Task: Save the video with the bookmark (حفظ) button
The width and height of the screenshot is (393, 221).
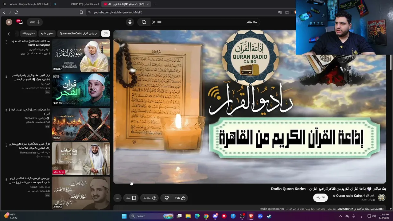Action: (131, 198)
